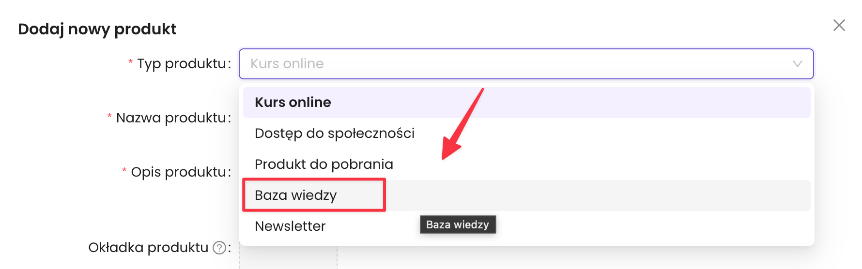Image resolution: width=862 pixels, height=269 pixels.
Task: Choose Dostęp do społeczności option
Action: pyautogui.click(x=335, y=134)
